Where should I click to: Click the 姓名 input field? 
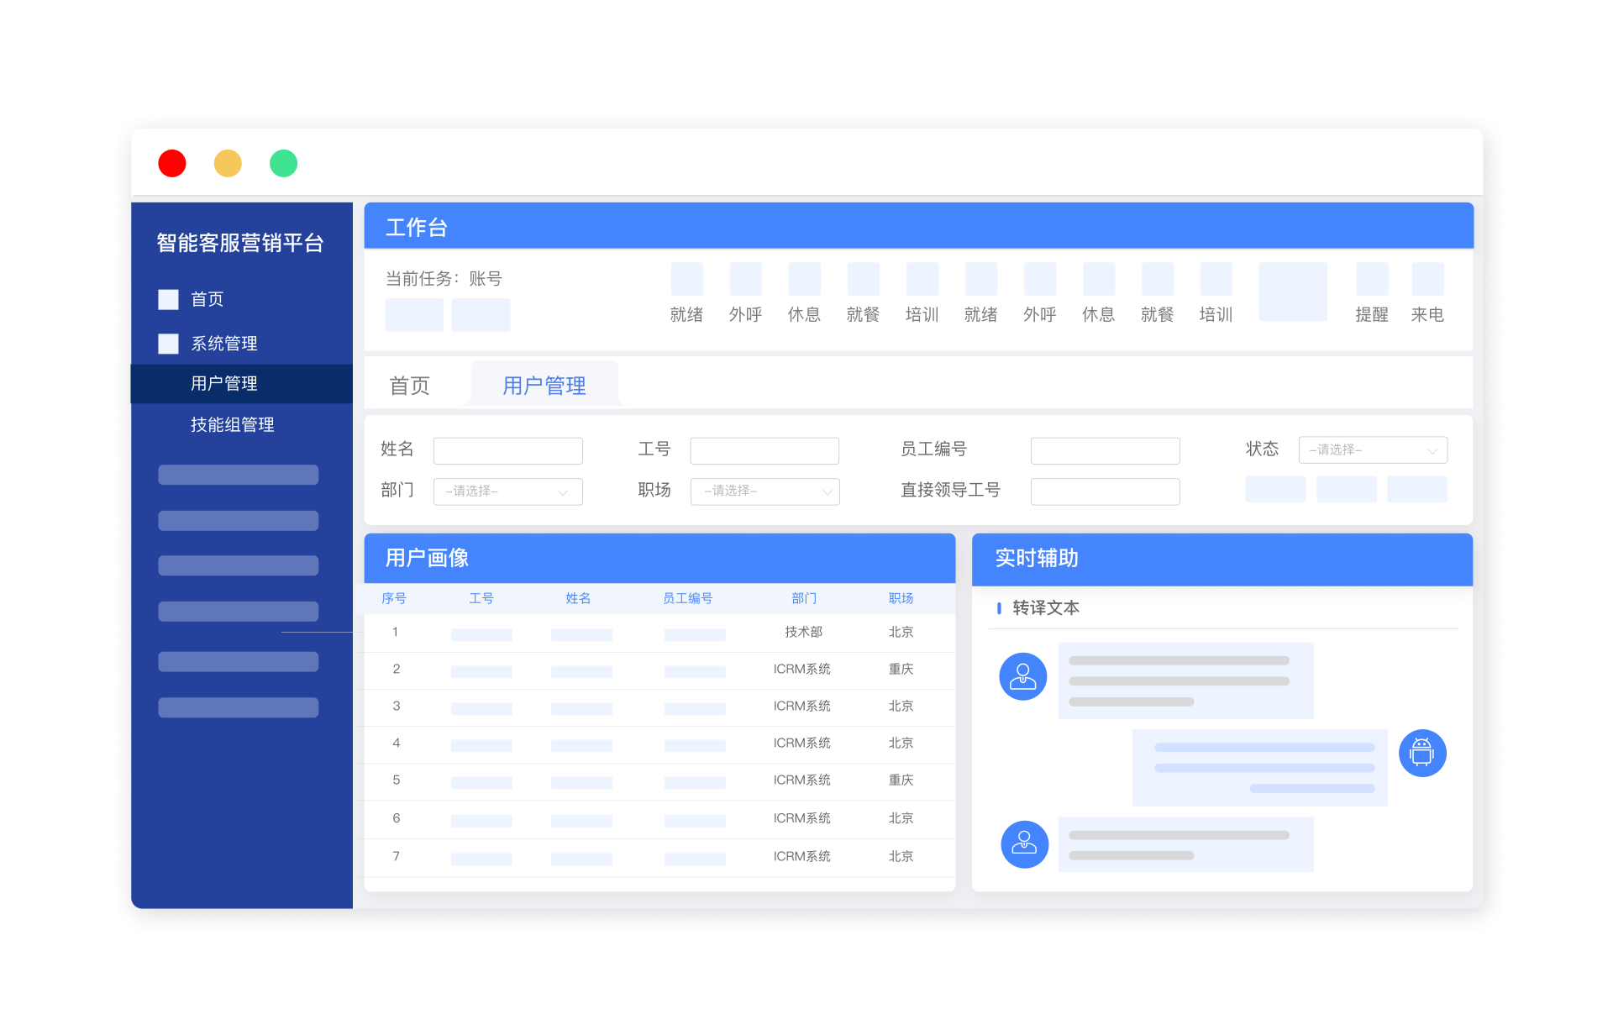[x=507, y=450]
